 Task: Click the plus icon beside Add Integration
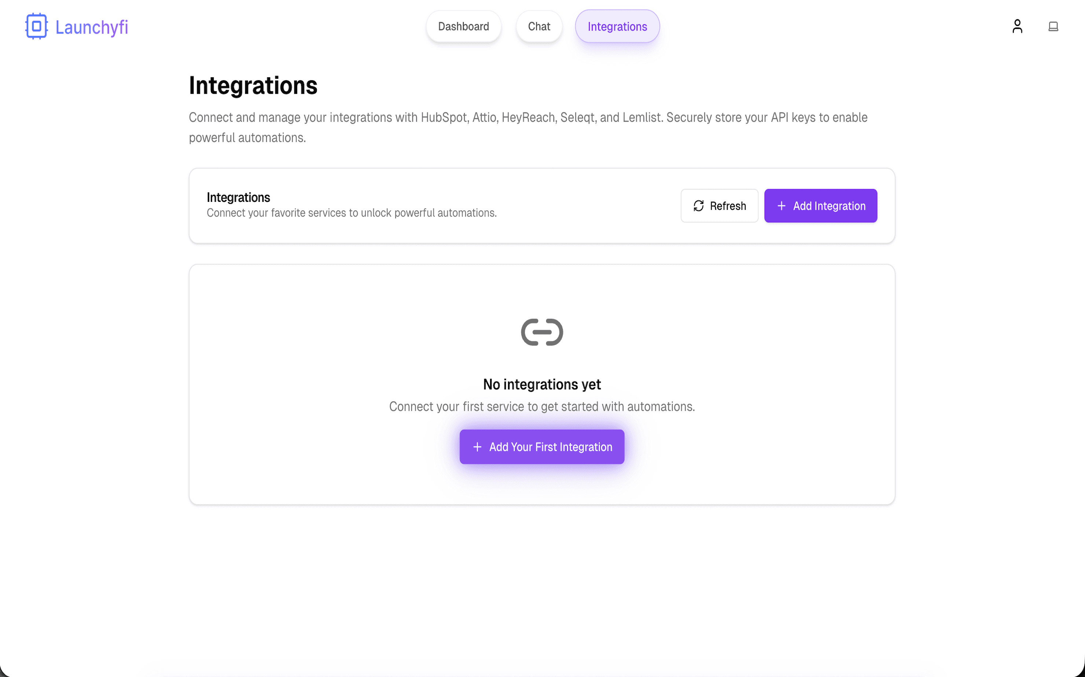(781, 206)
